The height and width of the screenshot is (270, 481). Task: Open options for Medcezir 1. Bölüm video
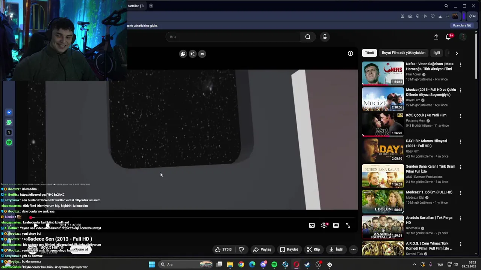(461, 193)
